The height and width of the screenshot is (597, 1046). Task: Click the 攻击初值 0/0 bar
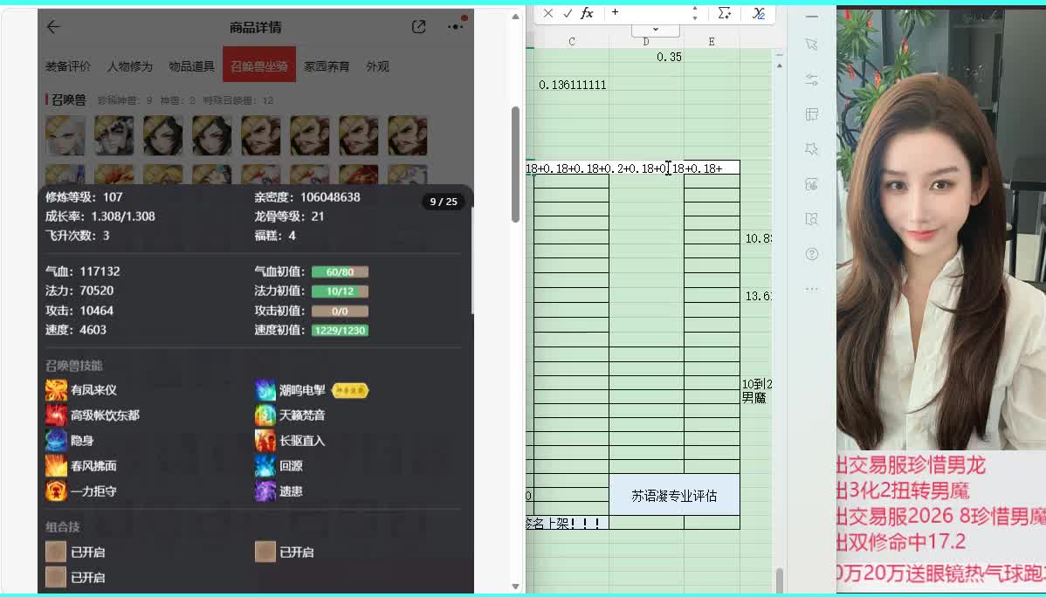pyautogui.click(x=340, y=311)
